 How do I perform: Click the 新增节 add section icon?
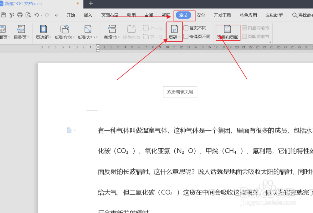coord(112,29)
